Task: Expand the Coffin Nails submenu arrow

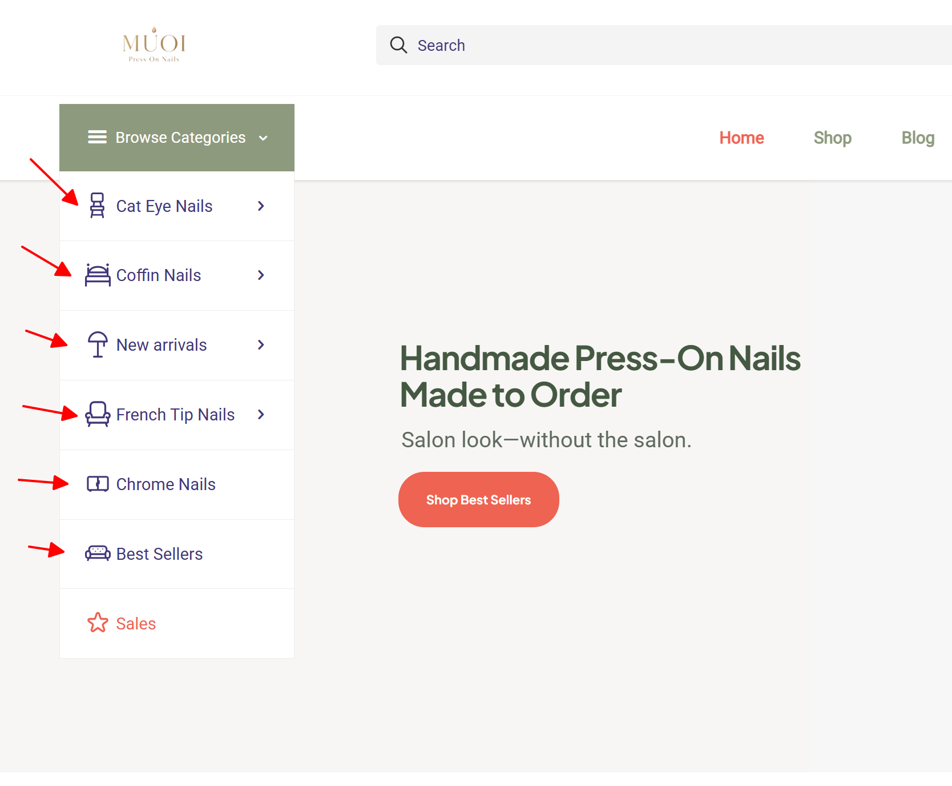Action: point(261,275)
